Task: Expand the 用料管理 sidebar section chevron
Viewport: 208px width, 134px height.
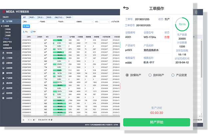Action: coord(18,53)
